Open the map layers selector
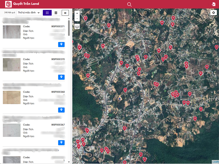 [77, 27]
